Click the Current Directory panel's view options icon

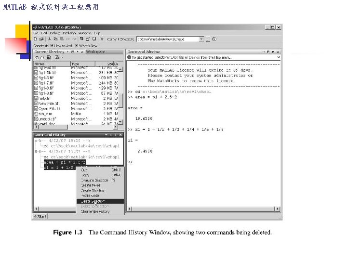[x=57, y=57]
